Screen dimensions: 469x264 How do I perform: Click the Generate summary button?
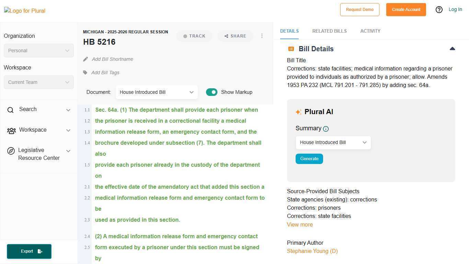click(309, 159)
